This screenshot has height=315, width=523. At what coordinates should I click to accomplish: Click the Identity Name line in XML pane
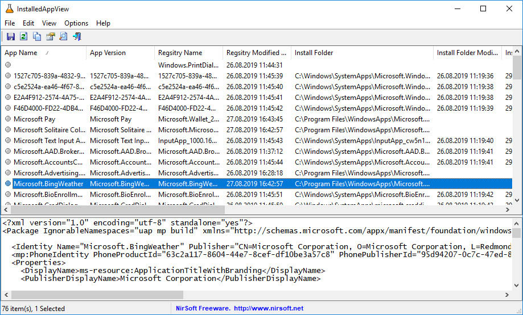(x=262, y=247)
